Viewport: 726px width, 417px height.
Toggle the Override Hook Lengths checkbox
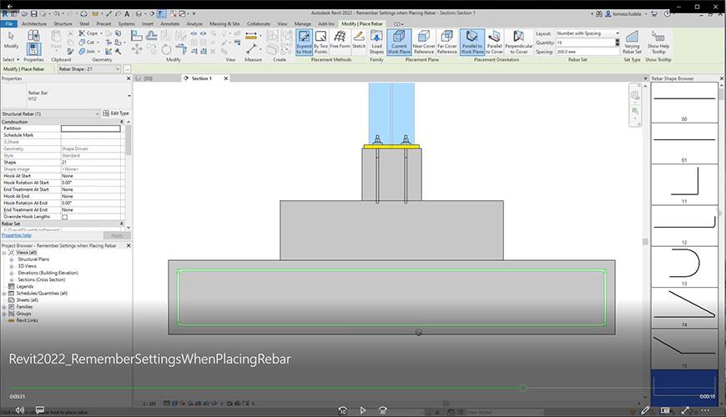click(65, 217)
